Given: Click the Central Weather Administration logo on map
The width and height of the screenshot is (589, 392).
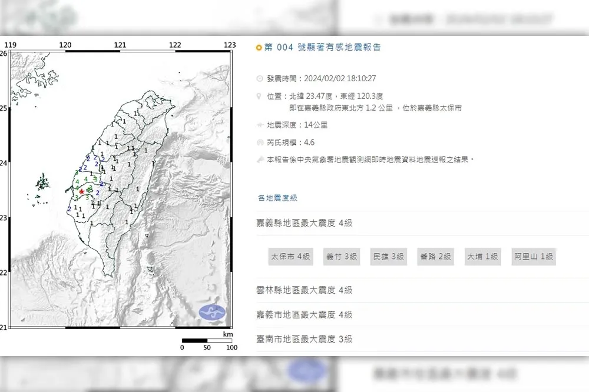Looking at the screenshot, I should (212, 313).
